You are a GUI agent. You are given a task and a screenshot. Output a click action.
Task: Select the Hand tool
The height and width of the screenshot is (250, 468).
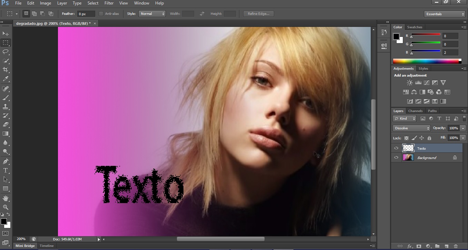6,198
